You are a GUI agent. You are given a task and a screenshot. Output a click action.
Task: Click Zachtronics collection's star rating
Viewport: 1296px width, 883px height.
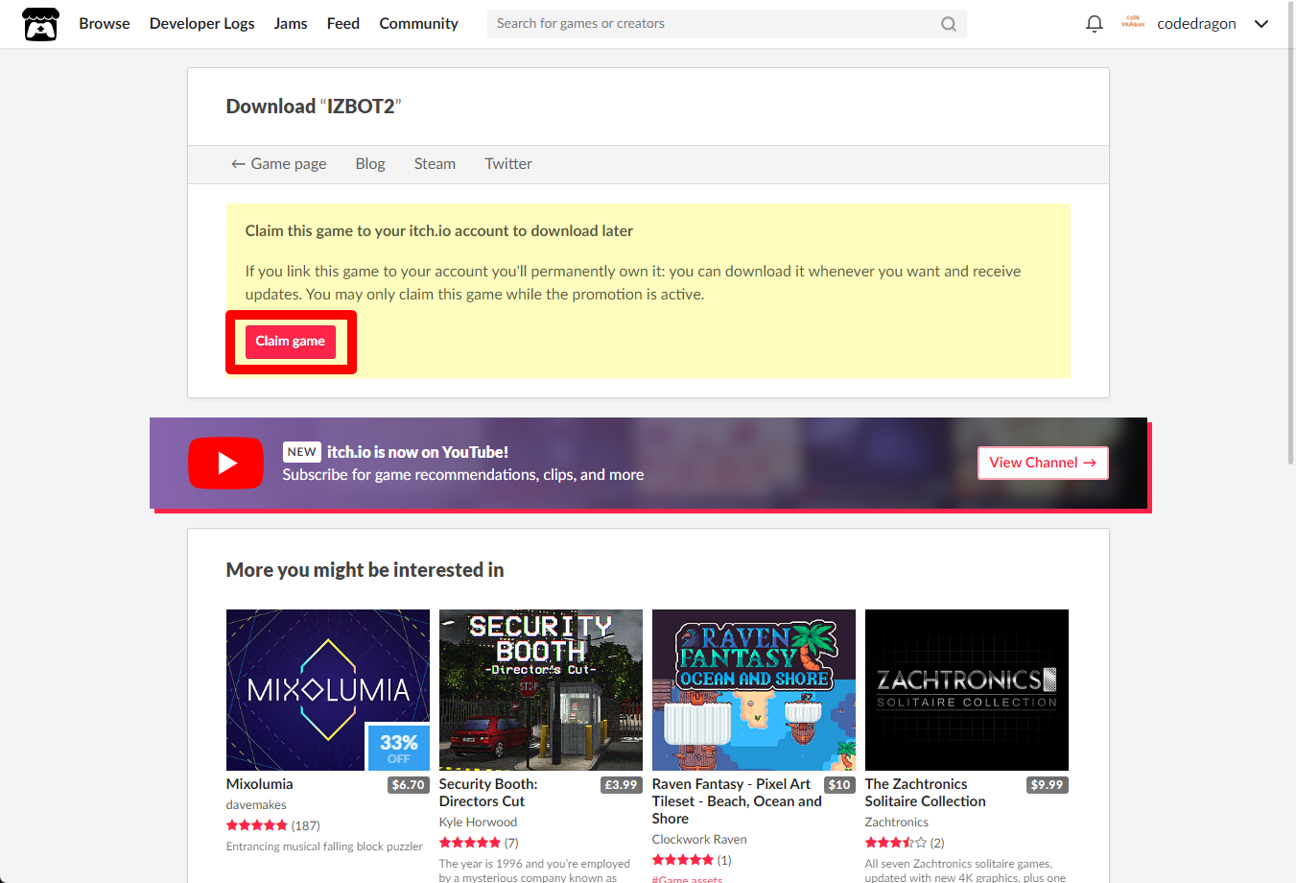896,843
